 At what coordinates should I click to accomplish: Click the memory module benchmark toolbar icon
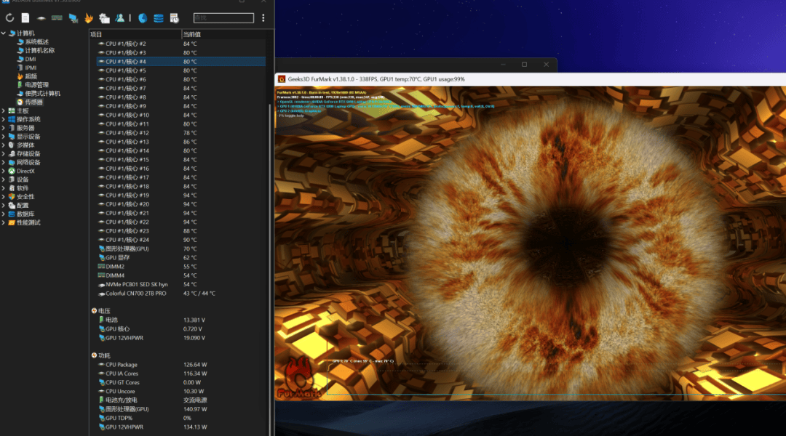(57, 18)
